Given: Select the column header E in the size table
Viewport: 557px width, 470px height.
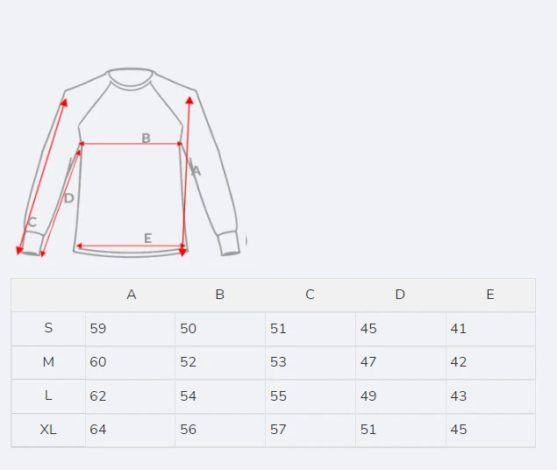Looking at the screenshot, I should pos(490,295).
